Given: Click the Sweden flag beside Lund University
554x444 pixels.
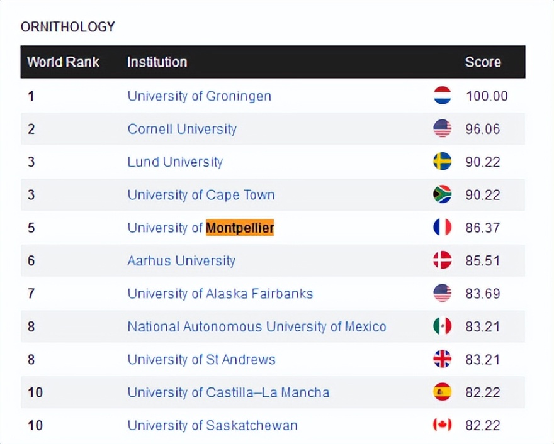Looking at the screenshot, I should tap(443, 162).
